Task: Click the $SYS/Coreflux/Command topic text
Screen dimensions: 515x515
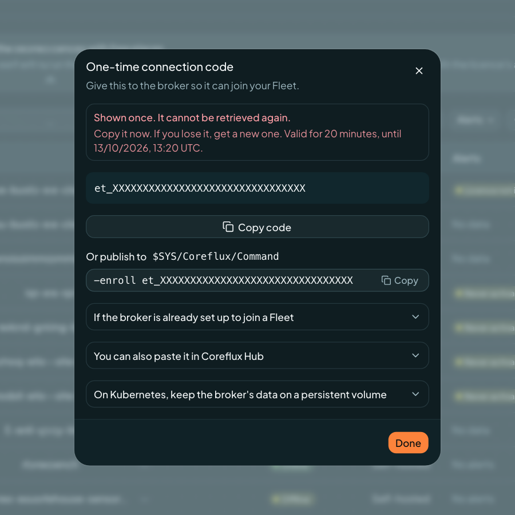Action: tap(216, 256)
